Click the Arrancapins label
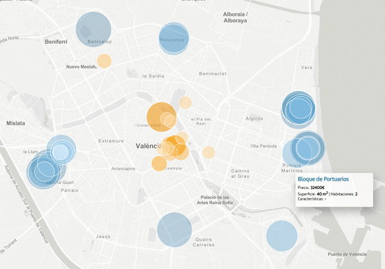The width and height of the screenshot is (385, 269). pos(123,168)
